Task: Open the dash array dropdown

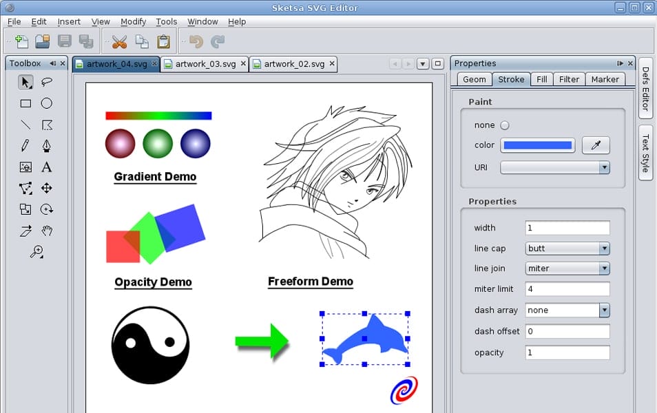Action: 605,310
